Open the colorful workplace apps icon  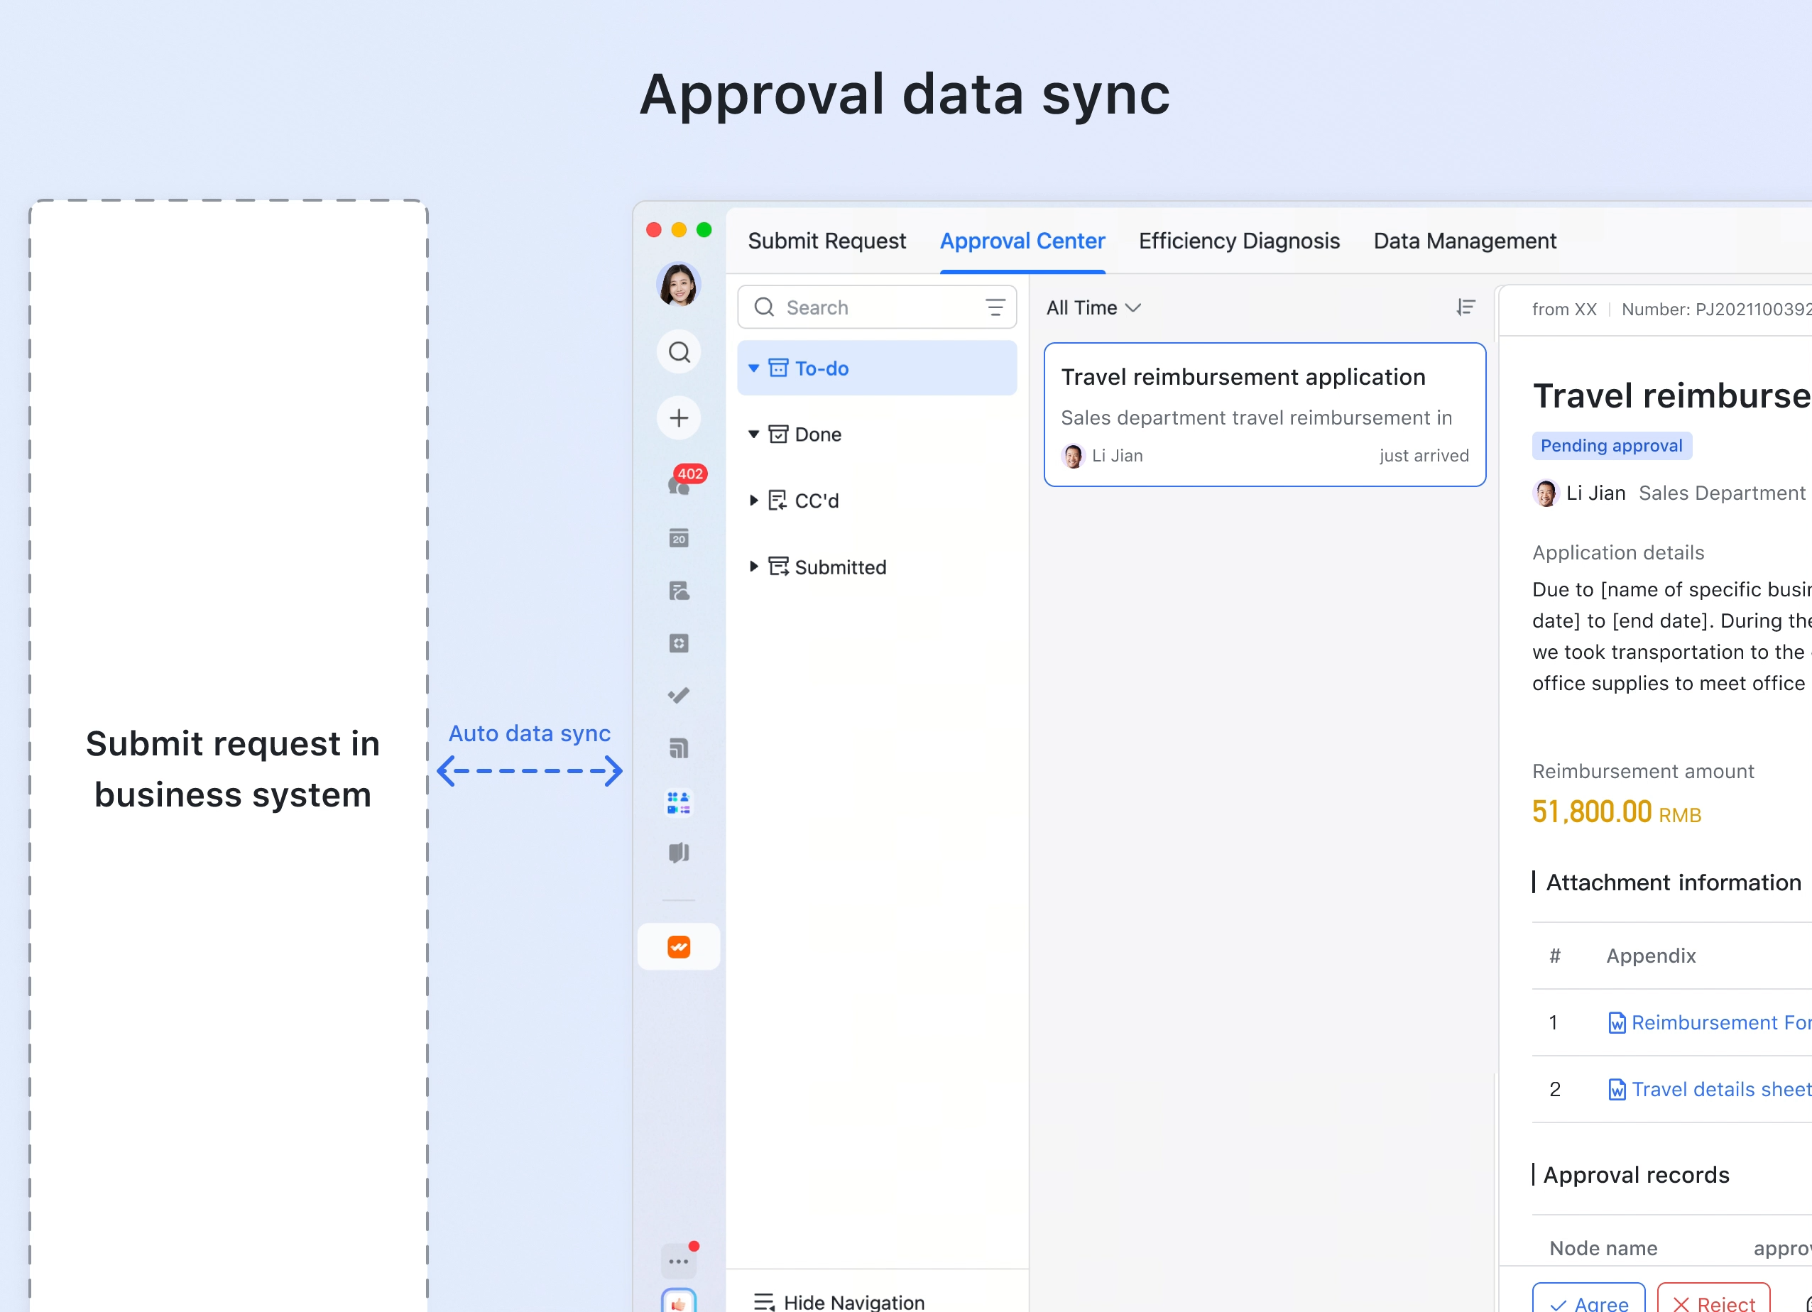tap(678, 802)
